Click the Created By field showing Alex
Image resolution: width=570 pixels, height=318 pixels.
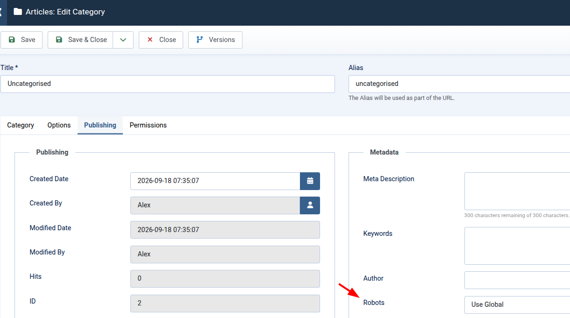[215, 205]
